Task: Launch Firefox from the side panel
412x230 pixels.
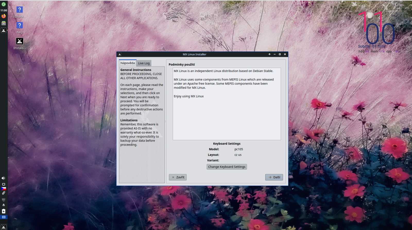Action: (x=4, y=16)
